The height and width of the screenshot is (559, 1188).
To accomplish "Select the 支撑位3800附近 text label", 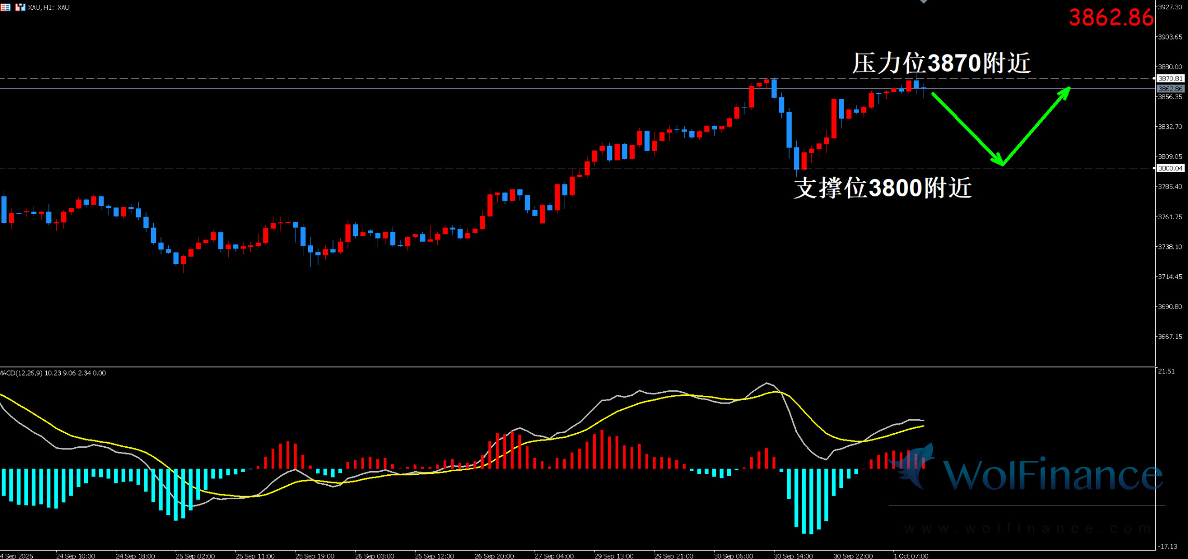I will tap(882, 188).
